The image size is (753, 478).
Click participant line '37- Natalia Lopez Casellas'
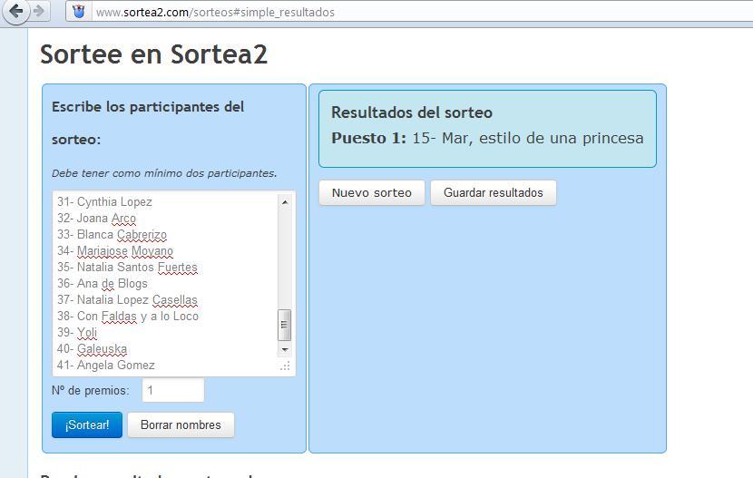(x=127, y=300)
